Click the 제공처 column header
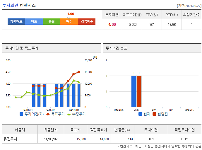The width and height of the screenshot is (202, 150). (20, 130)
